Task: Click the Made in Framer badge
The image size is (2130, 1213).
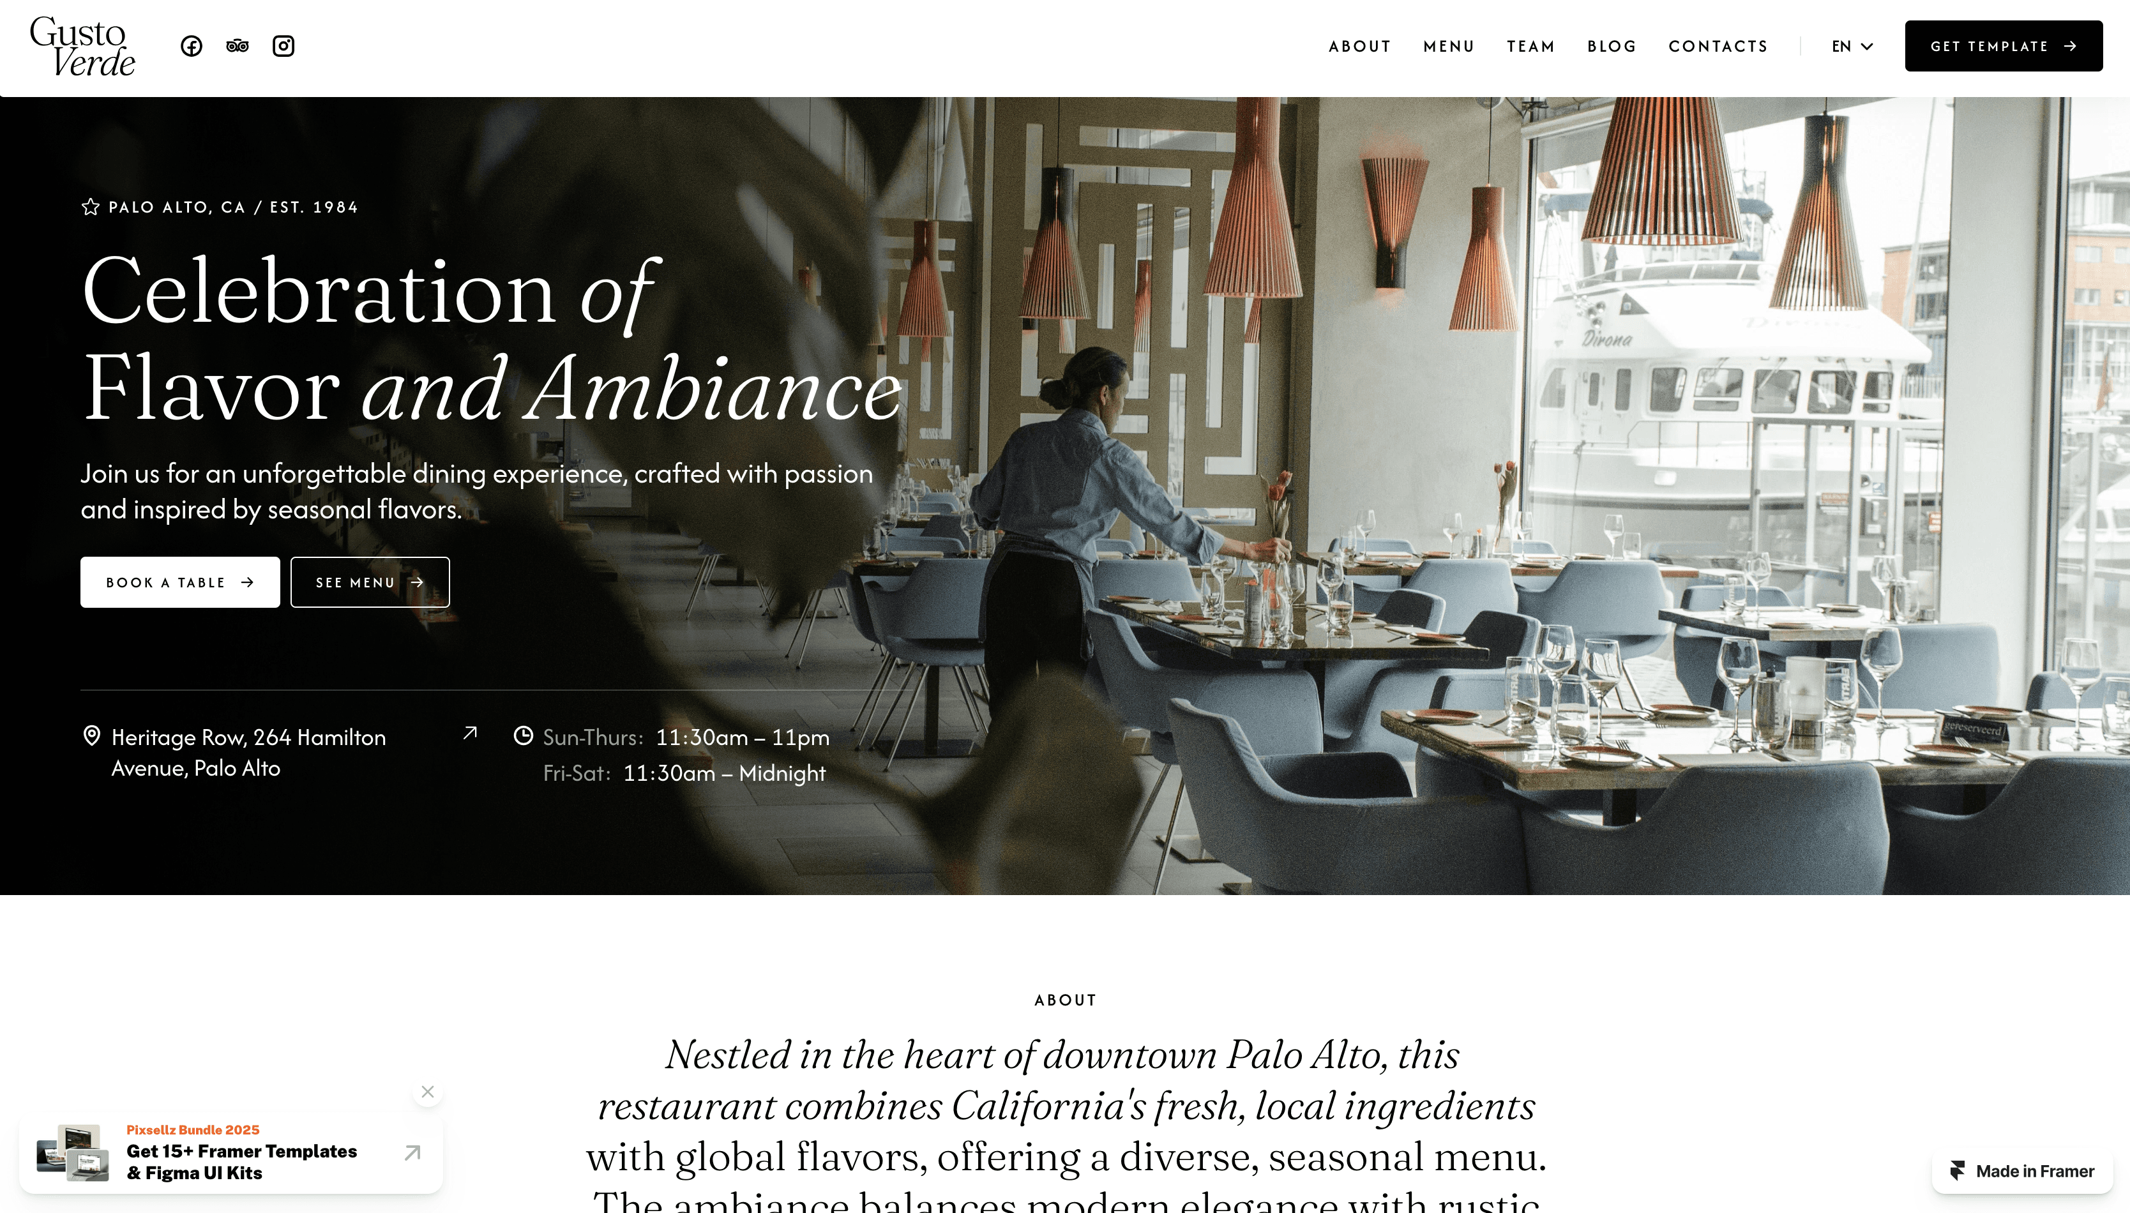Action: point(2023,1172)
